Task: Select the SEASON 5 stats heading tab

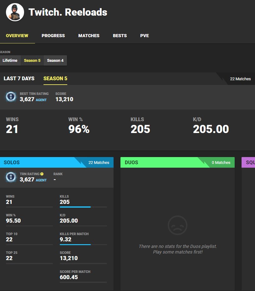Action: pyautogui.click(x=55, y=78)
